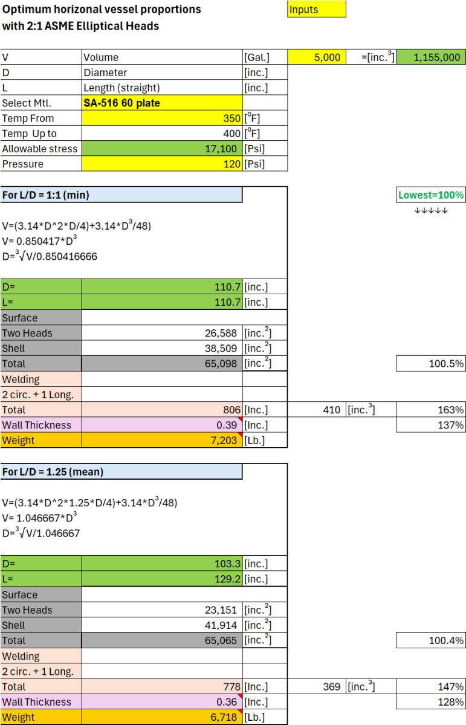The height and width of the screenshot is (725, 466).
Task: Click the Weight cell showing 7,203
Action: (x=161, y=440)
